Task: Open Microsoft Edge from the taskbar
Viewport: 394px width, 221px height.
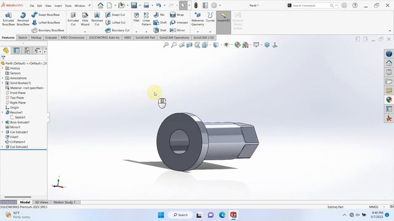Action: [x=222, y=215]
